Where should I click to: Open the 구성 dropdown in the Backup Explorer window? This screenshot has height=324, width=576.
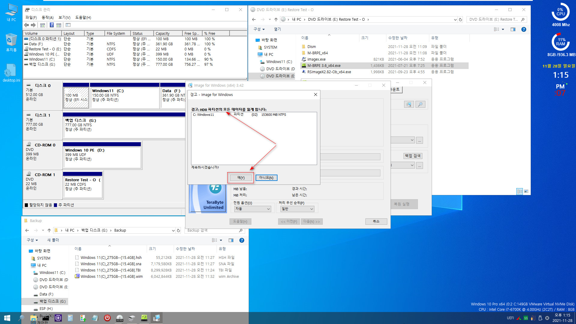tap(32, 240)
